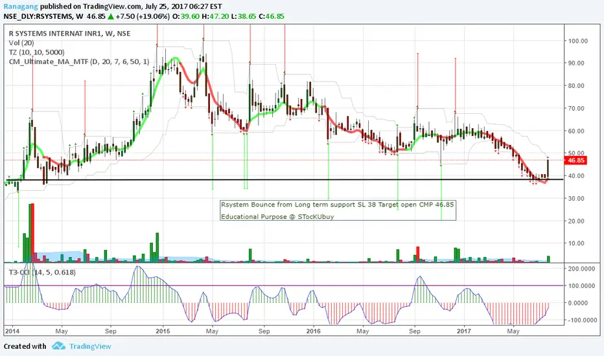
Task: Click the red 46.85 current price label
Action: 575,160
